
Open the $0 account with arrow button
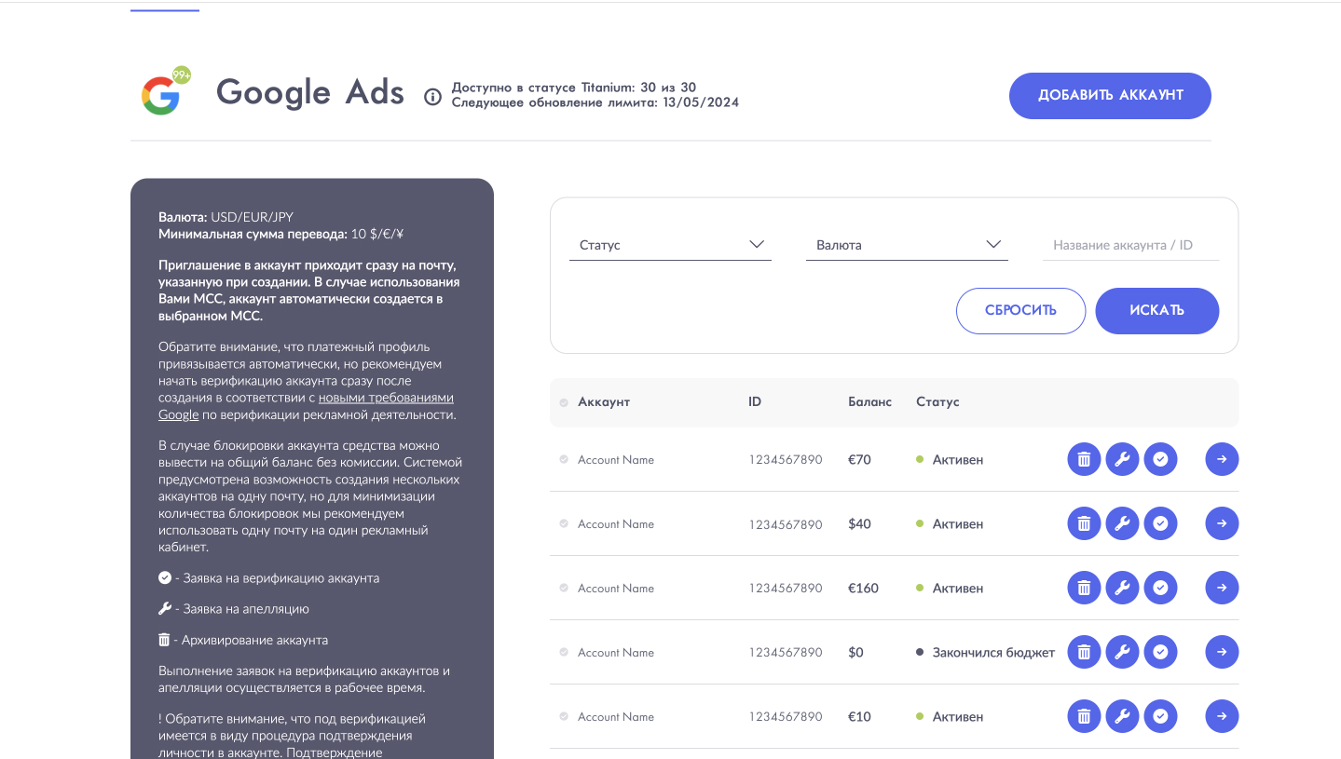[1222, 652]
